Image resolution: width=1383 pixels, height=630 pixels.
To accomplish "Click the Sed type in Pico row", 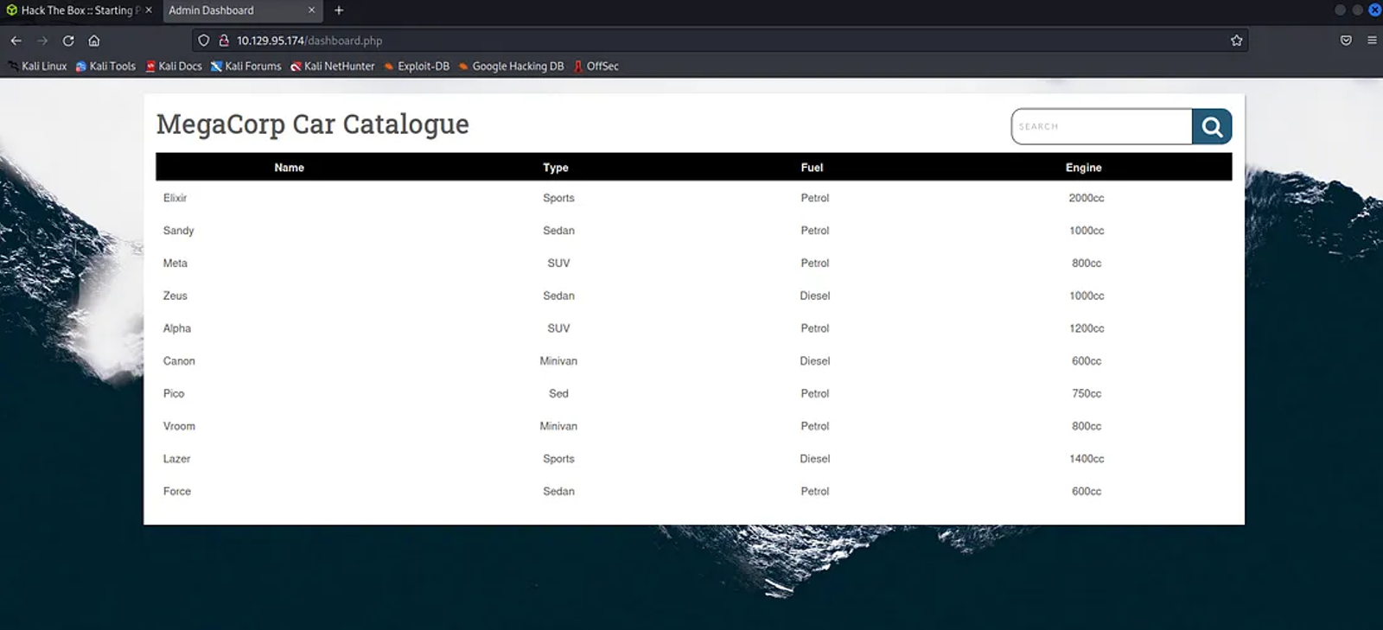I will click(x=558, y=394).
